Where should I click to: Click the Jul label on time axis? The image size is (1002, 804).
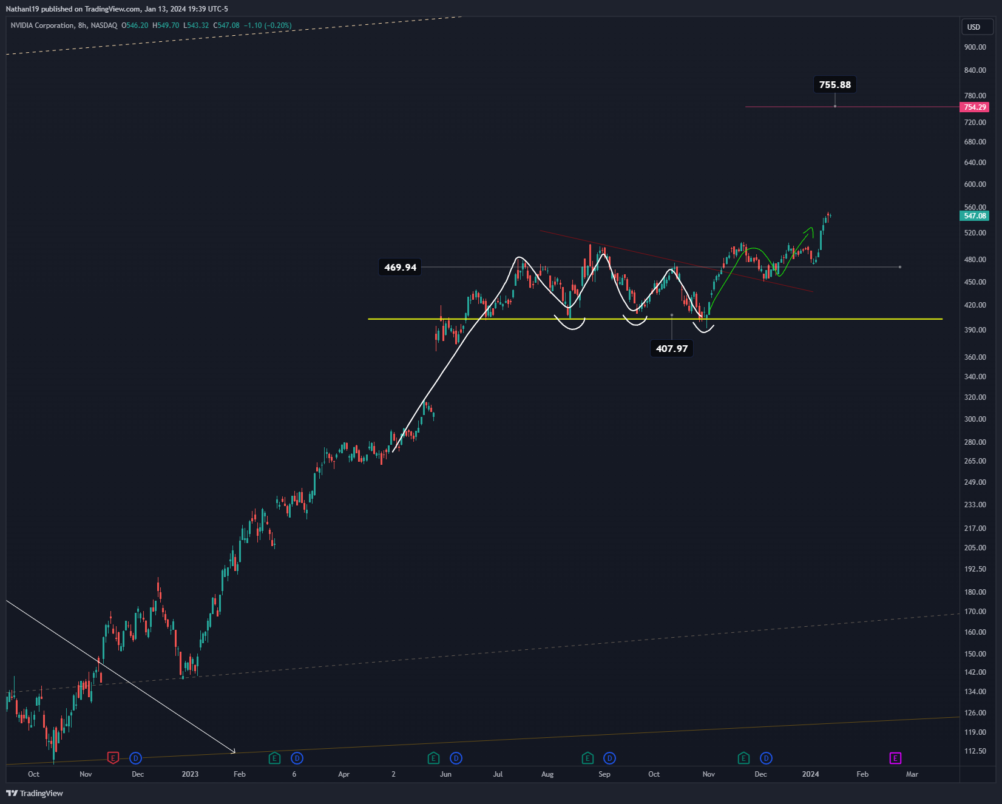498,774
